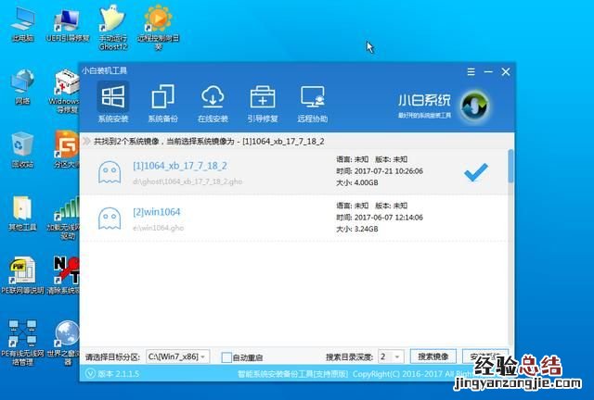Click the path d:\ghost\1064_xb_17_7_18_2.gho

coord(187,181)
